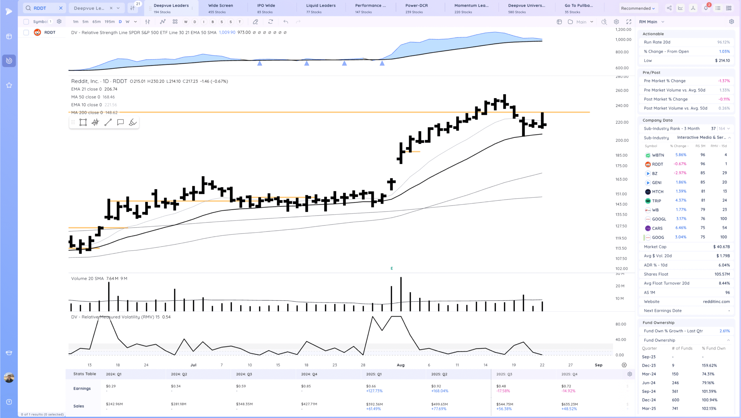The image size is (741, 418).
Task: Open Stats Table settings gear
Action: (x=630, y=374)
